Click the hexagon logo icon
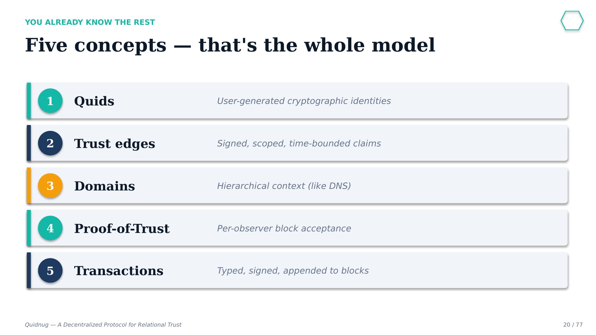 [572, 21]
